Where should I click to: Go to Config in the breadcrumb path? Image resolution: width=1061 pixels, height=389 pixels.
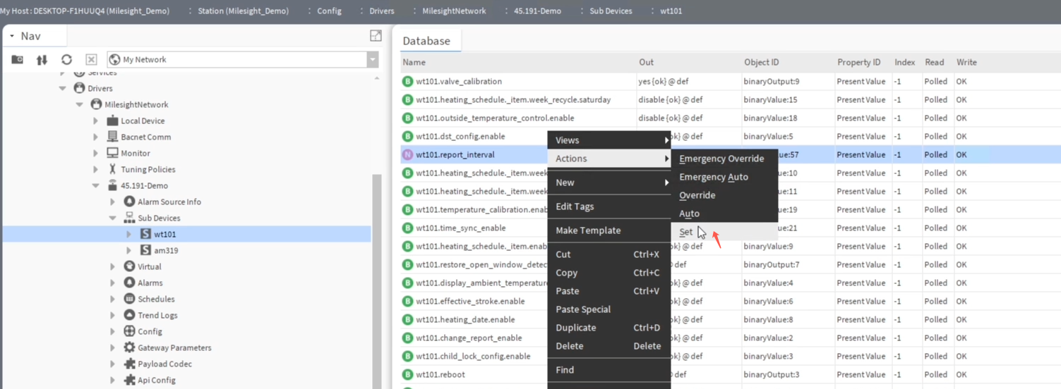coord(329,11)
